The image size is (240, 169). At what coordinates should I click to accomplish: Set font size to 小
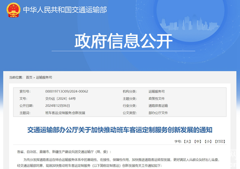click(208, 142)
